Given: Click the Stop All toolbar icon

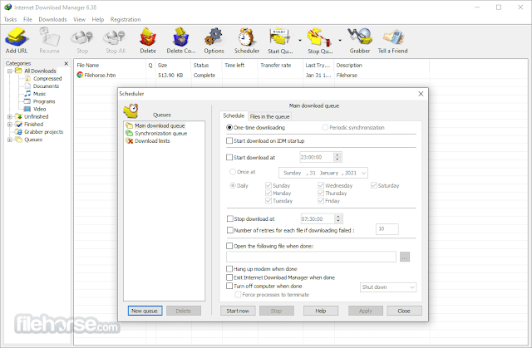Looking at the screenshot, I should [x=116, y=41].
